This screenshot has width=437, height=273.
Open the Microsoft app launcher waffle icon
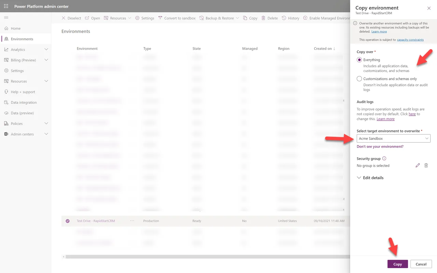coord(6,6)
